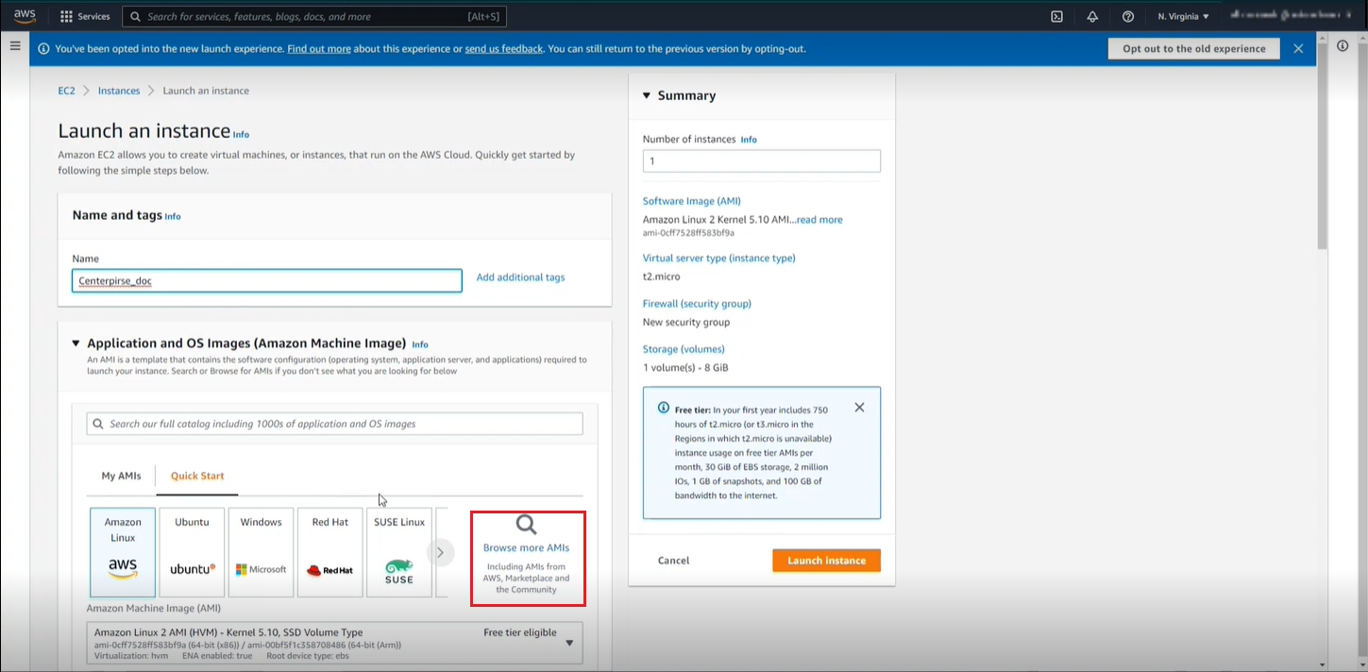Switch to the My AMIs tab
1368x672 pixels.
[121, 476]
